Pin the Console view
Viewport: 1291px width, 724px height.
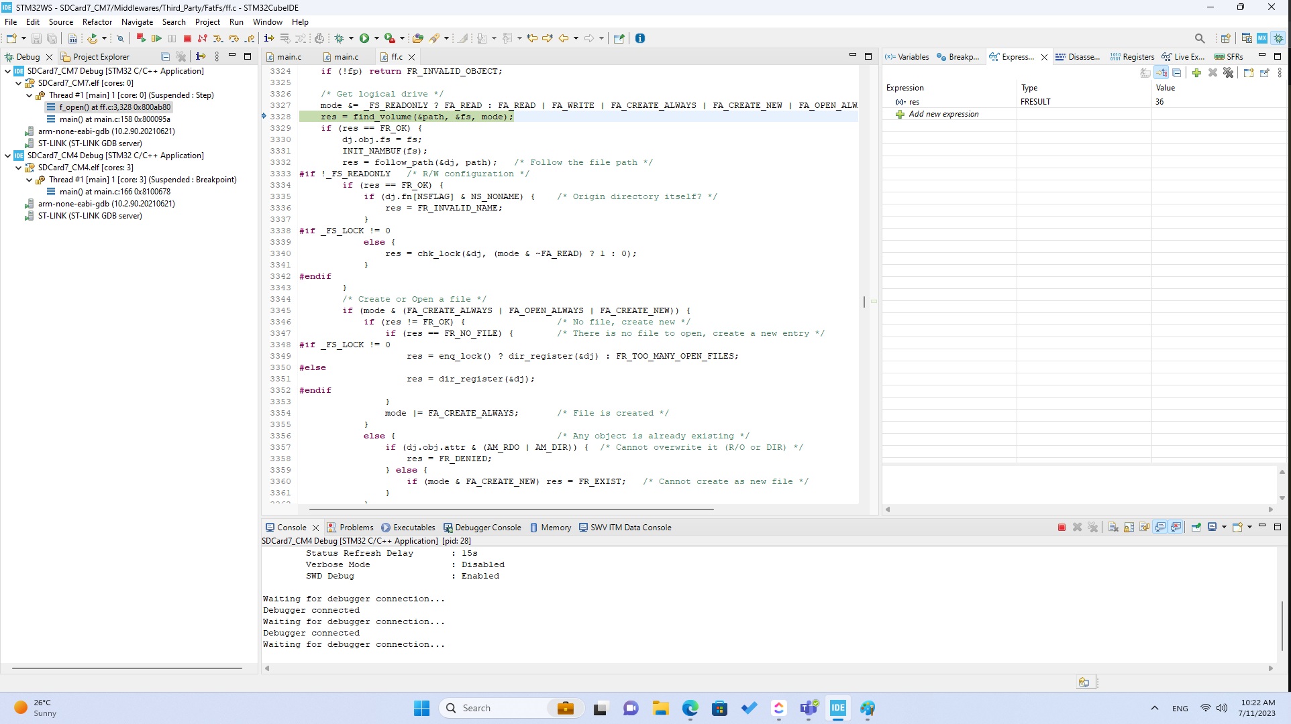click(x=1196, y=528)
